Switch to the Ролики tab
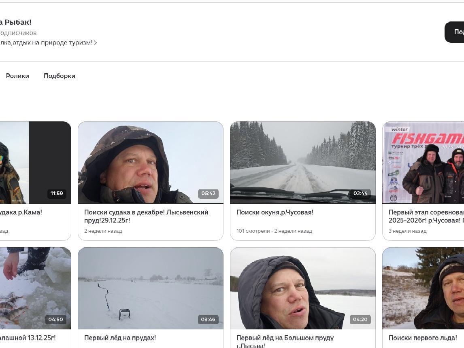Screen dimensions: 464x348 coord(17,76)
